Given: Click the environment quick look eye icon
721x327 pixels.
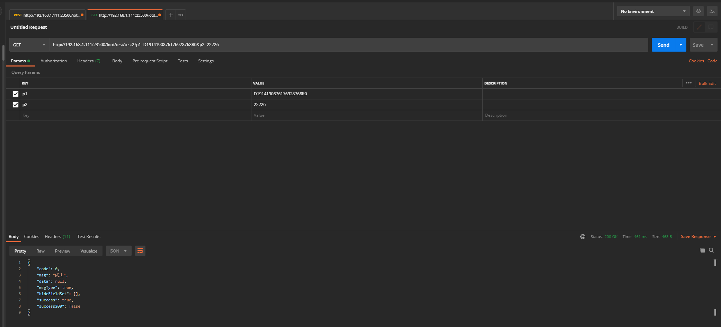Looking at the screenshot, I should pos(698,11).
